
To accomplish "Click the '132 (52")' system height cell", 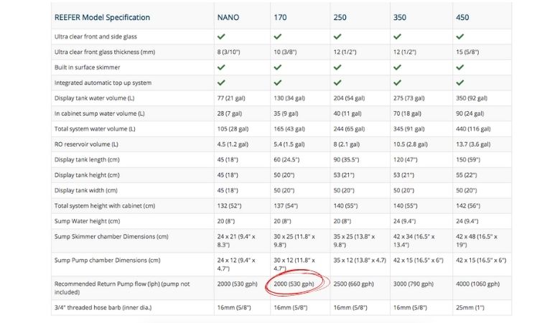I will (x=229, y=205).
